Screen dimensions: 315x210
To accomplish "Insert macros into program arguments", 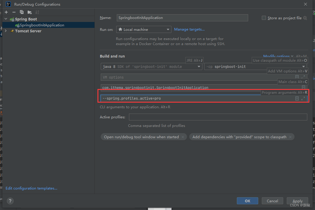I will (x=297, y=98).
